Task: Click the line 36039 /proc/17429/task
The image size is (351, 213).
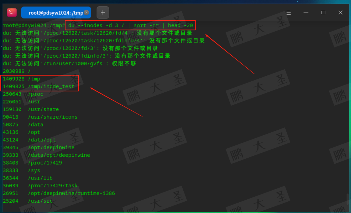Action: coord(40,185)
